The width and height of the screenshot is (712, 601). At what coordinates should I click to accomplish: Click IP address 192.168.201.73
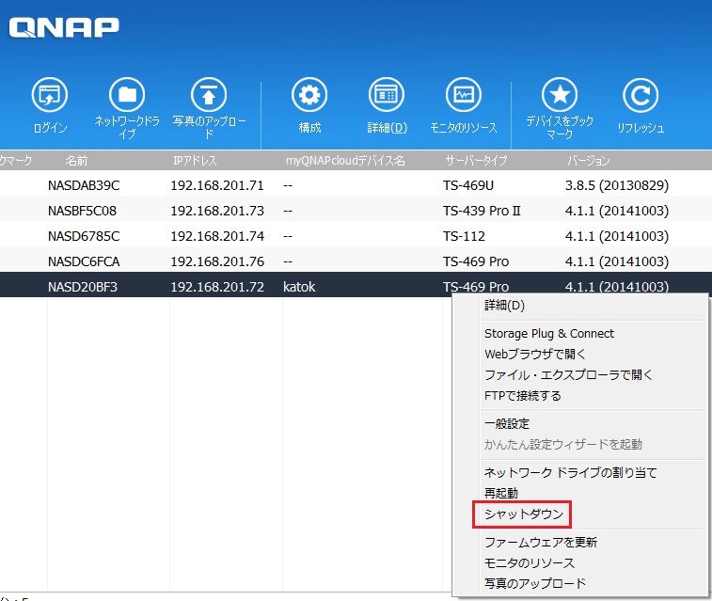coord(217,211)
